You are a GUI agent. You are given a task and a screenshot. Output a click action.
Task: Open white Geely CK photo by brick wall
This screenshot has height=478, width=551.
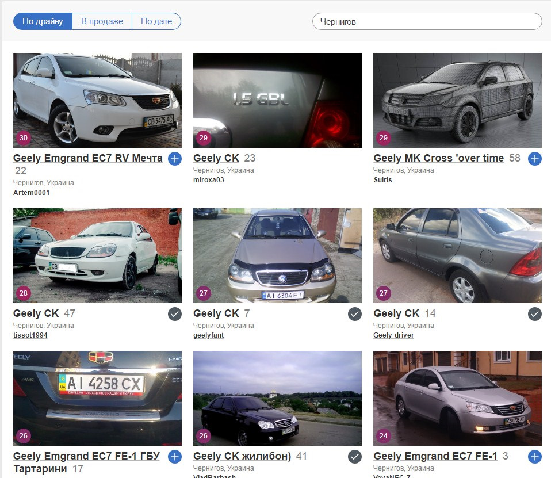pos(97,255)
